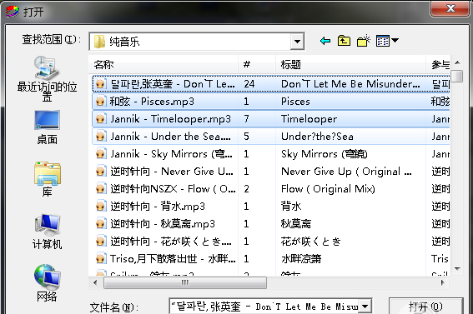Open 计算机 in the sidebar

pos(47,232)
